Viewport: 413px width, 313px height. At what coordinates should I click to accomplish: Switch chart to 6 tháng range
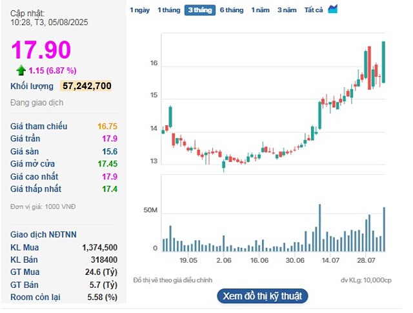pyautogui.click(x=231, y=10)
